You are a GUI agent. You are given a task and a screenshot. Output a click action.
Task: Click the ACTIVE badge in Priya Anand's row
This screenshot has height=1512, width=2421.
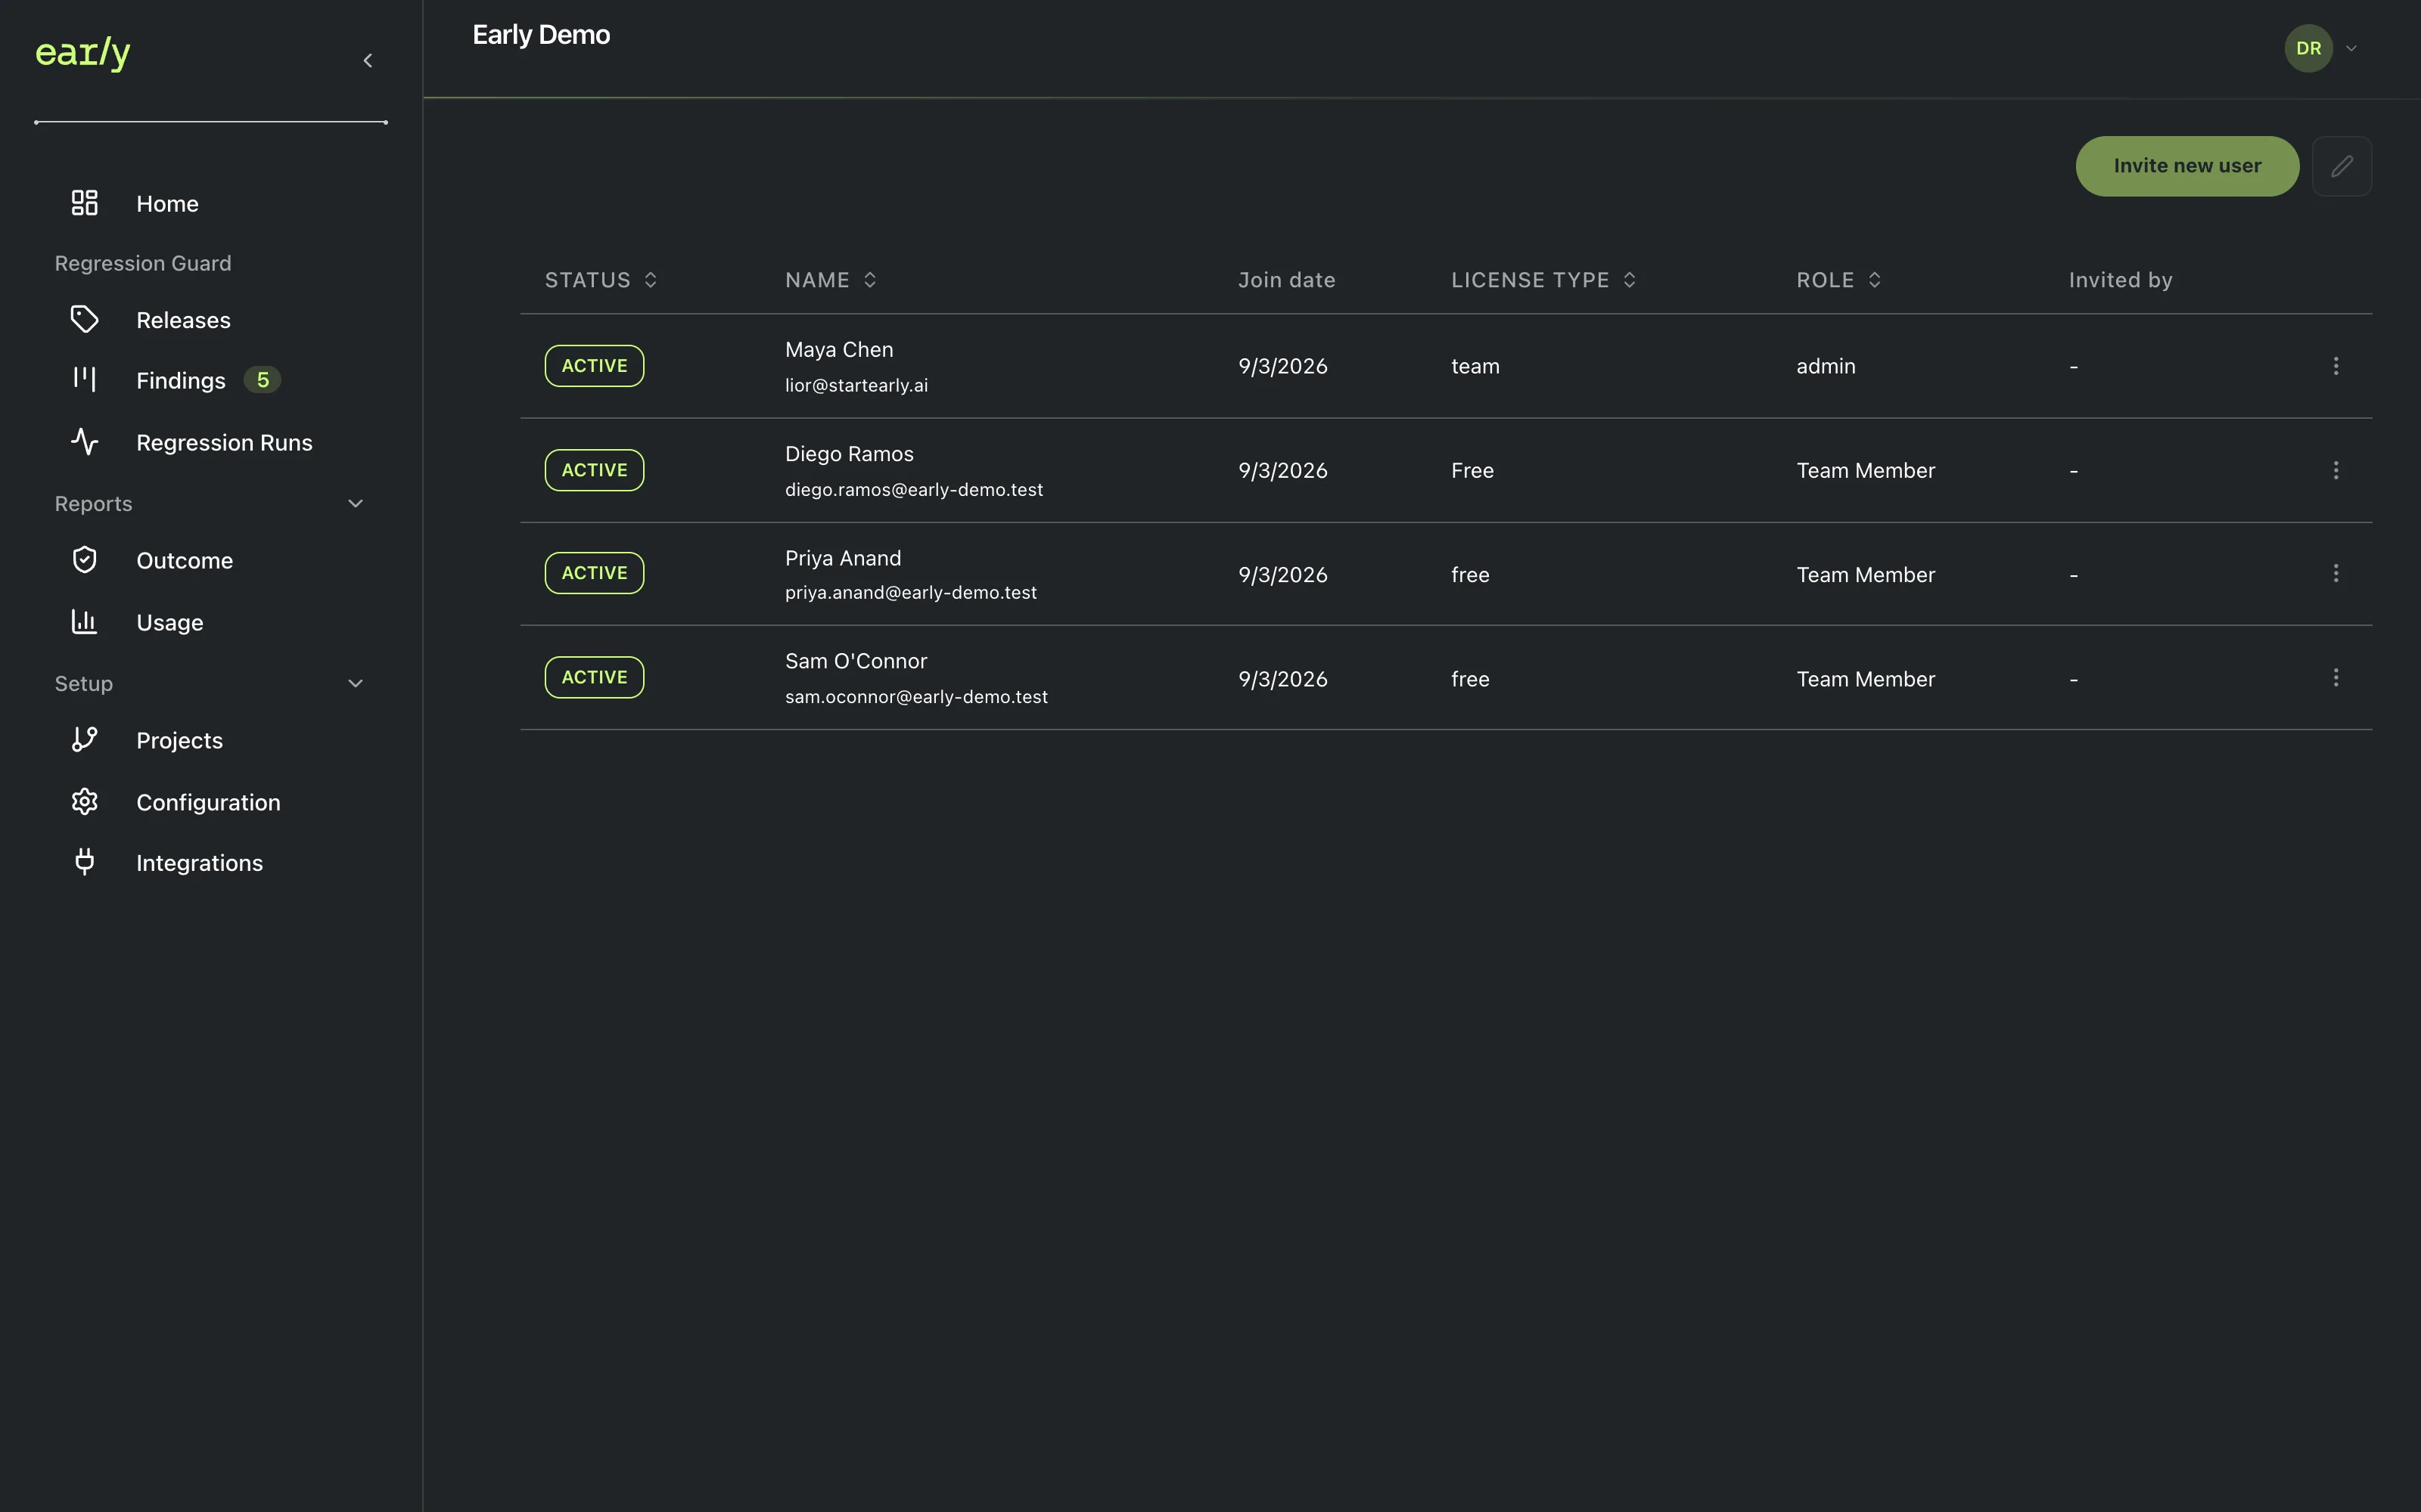(x=594, y=573)
